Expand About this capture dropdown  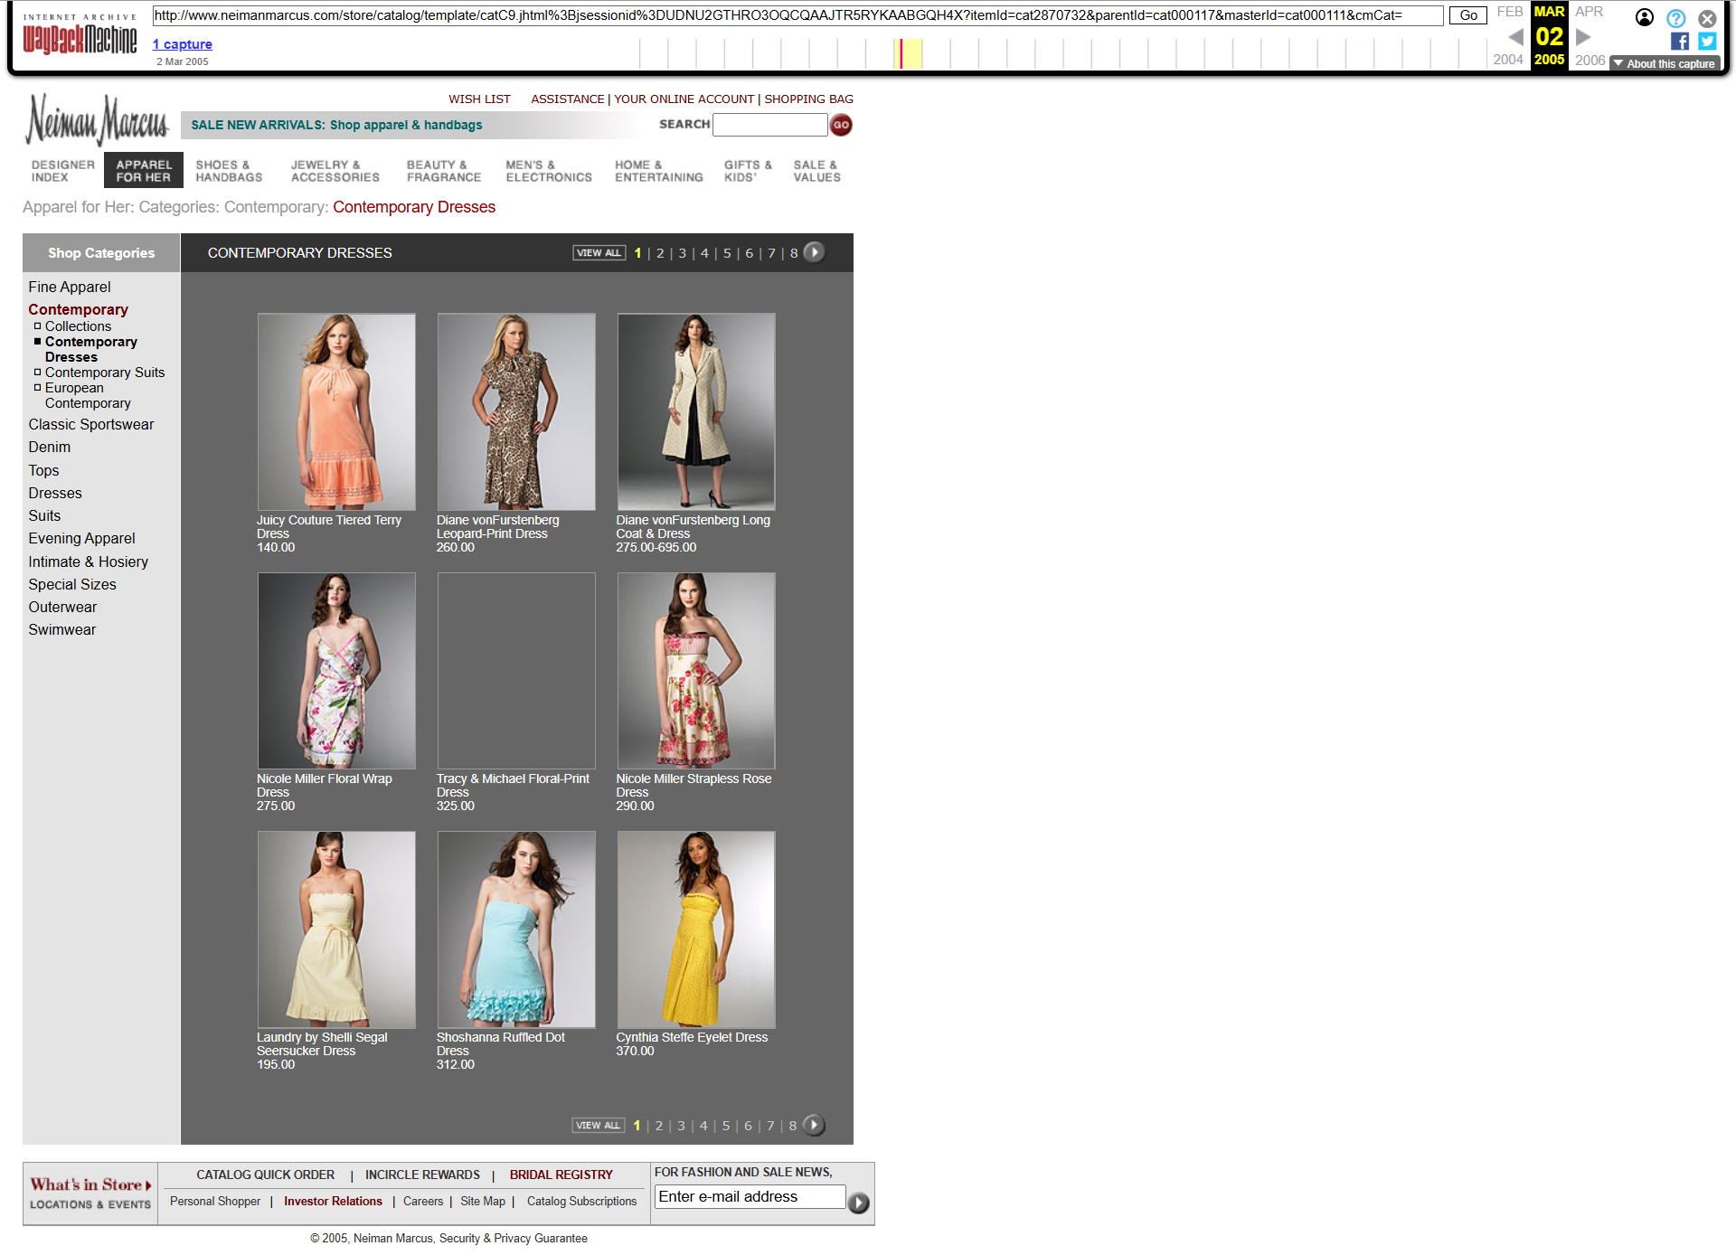[x=1665, y=63]
